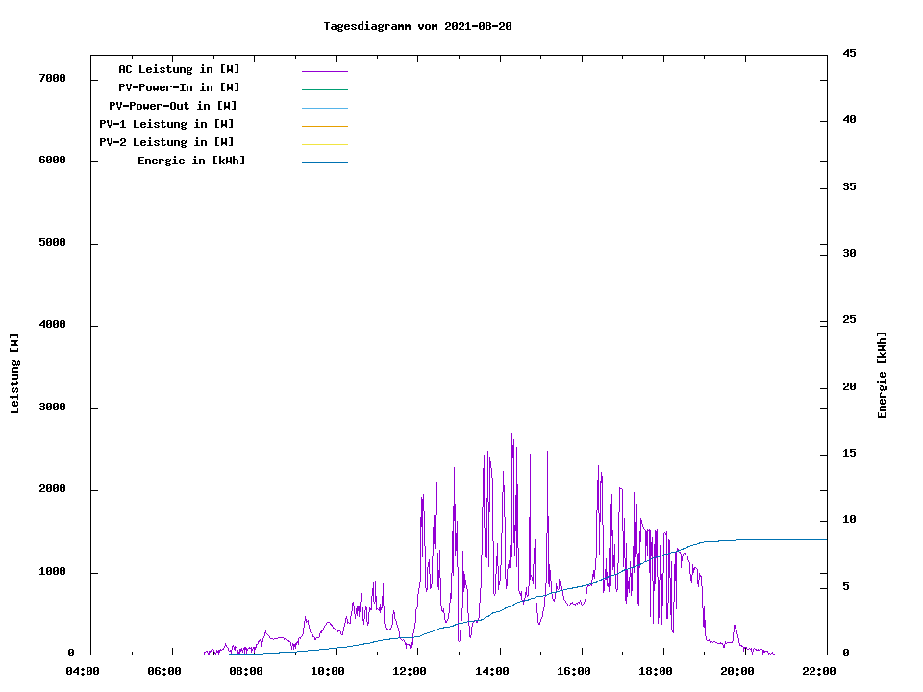Click the chart title Tagesdiagramm vom 2021-08-20
923x692 pixels.
(x=417, y=26)
